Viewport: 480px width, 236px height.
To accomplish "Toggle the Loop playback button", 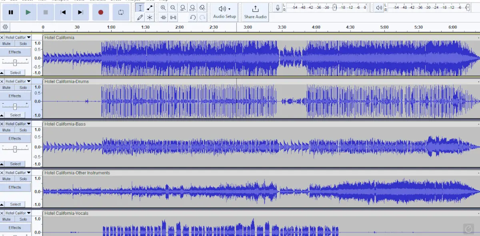I will click(x=121, y=12).
